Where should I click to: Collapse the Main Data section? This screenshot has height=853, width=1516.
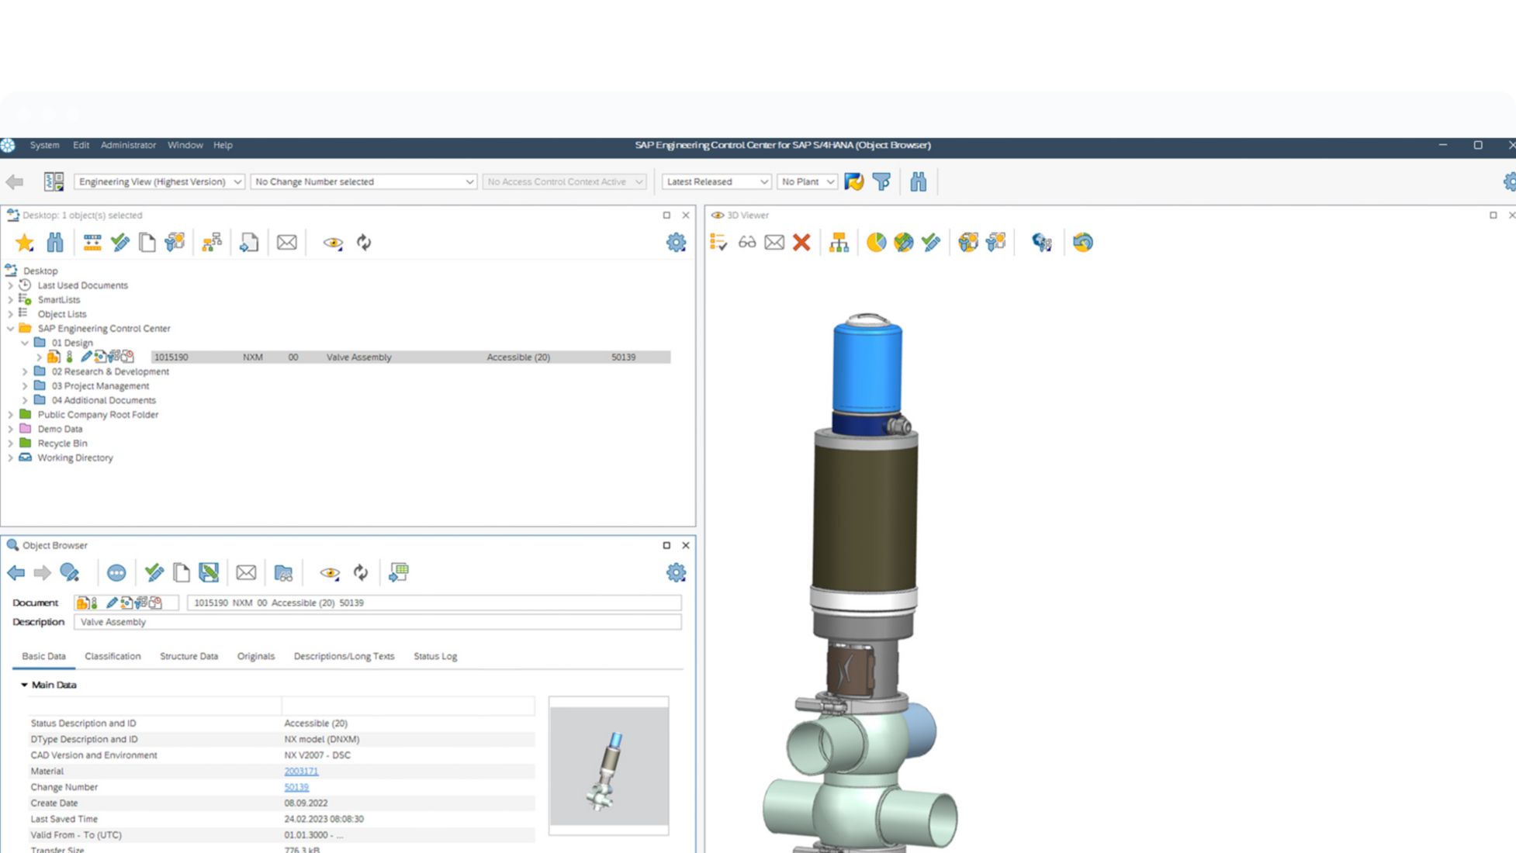24,685
